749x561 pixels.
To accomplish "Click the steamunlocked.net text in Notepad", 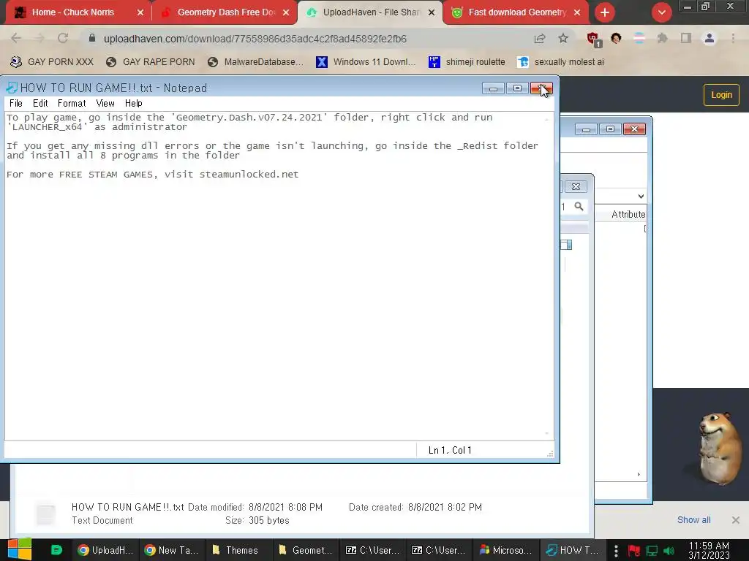I will pos(249,175).
